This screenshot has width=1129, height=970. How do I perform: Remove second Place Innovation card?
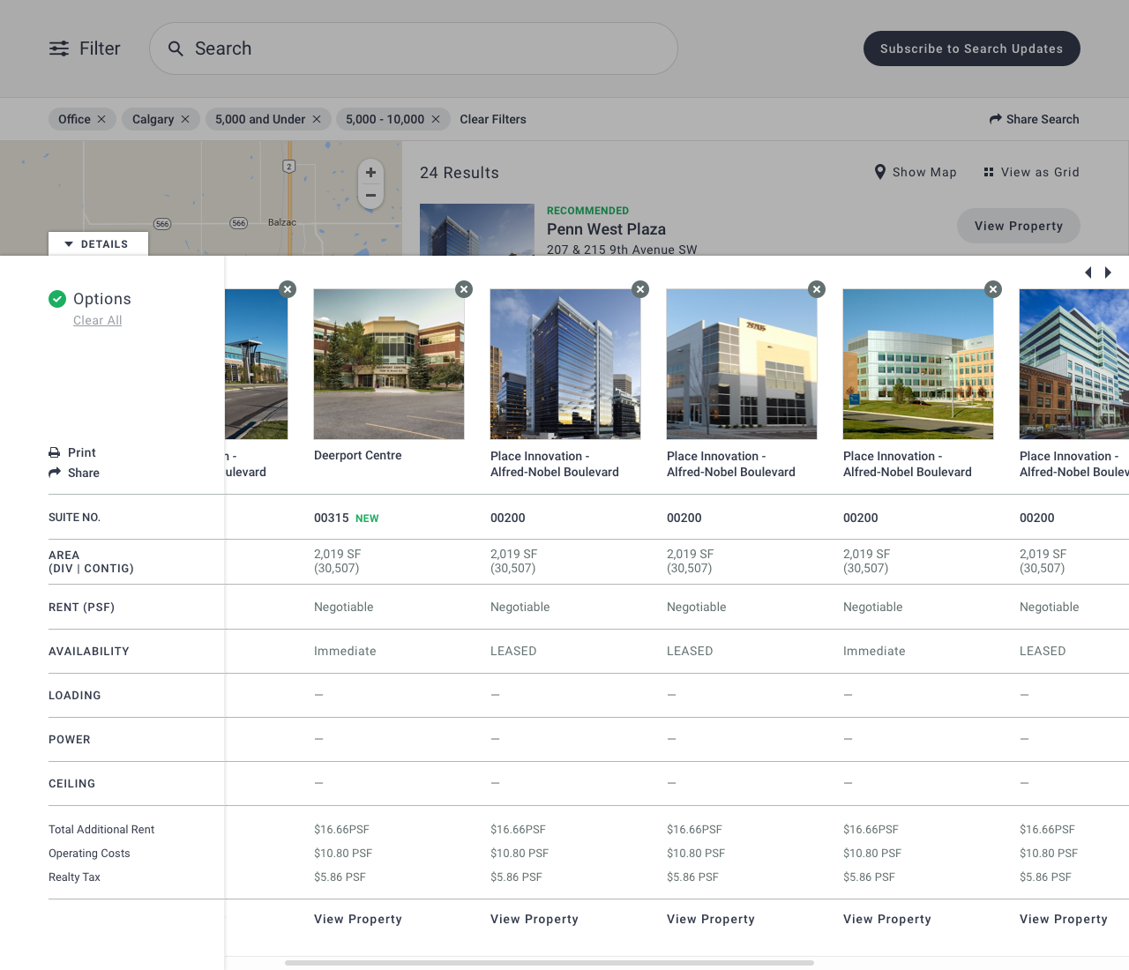pos(817,289)
